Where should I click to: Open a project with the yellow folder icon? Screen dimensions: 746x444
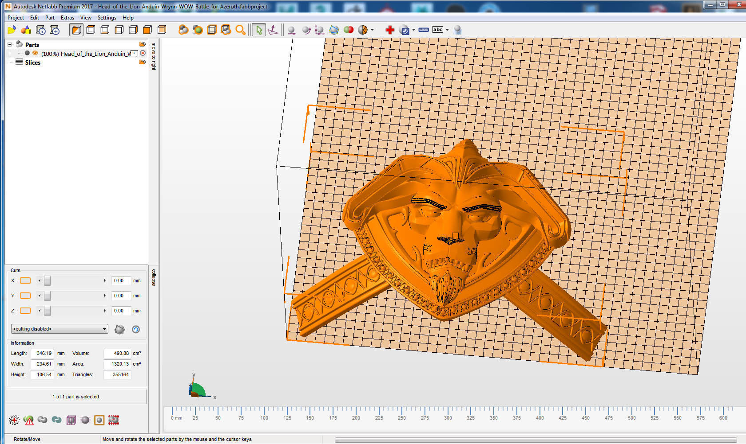12,30
